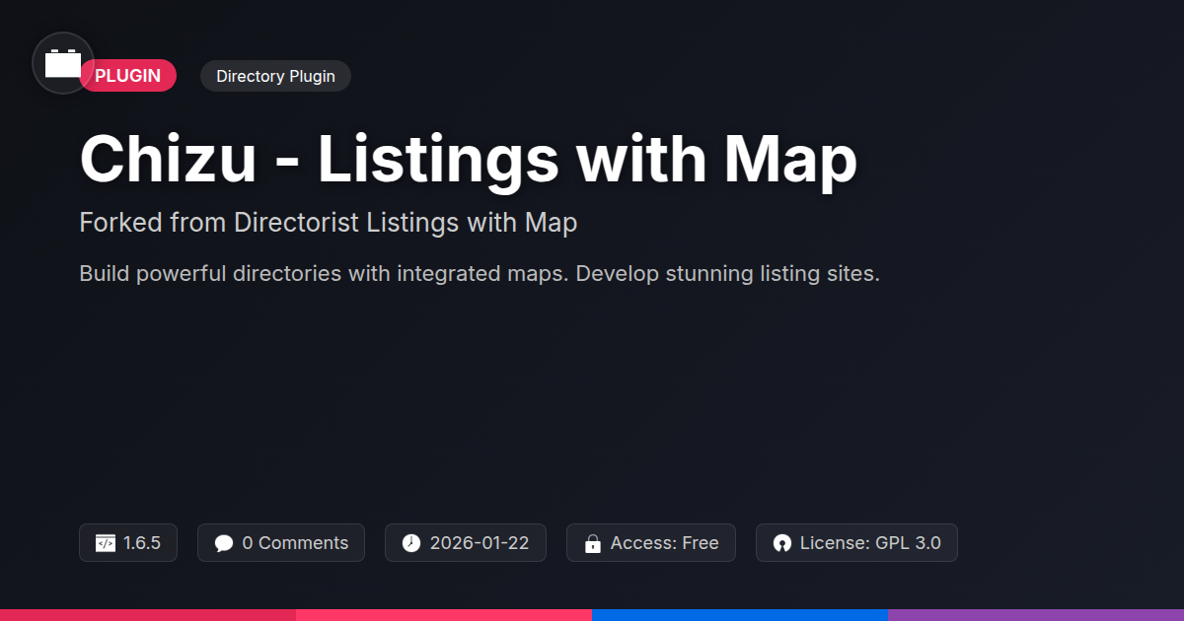Click the Forked from Directorist subtitle
This screenshot has height=621, width=1184.
[329, 223]
